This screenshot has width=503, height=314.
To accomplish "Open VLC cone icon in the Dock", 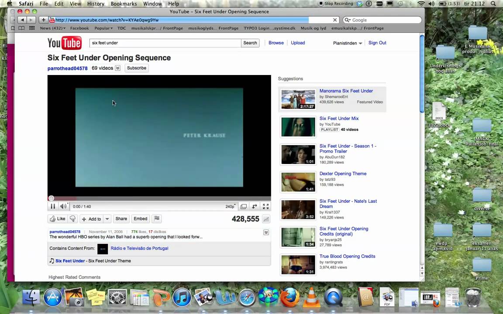I will [x=311, y=297].
